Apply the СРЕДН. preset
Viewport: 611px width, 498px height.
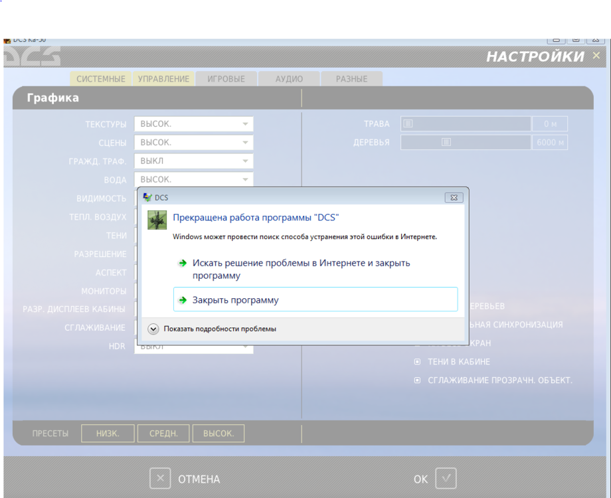(163, 434)
